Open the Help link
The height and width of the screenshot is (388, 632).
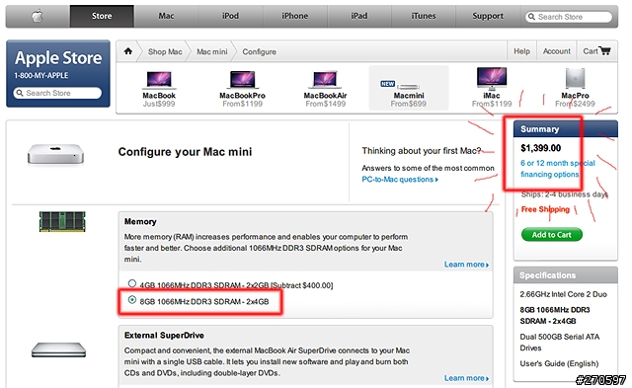pyautogui.click(x=521, y=51)
